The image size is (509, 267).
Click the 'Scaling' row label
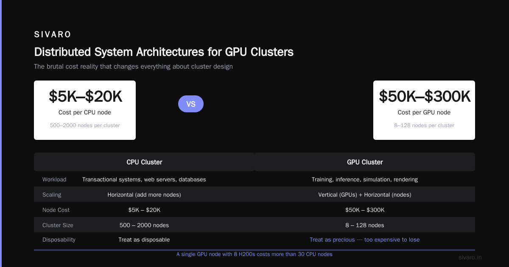(52, 195)
